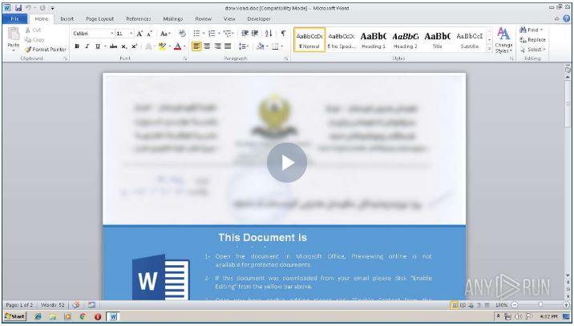The height and width of the screenshot is (326, 574).
Task: Grow font size with larger A icon
Action: (x=139, y=34)
